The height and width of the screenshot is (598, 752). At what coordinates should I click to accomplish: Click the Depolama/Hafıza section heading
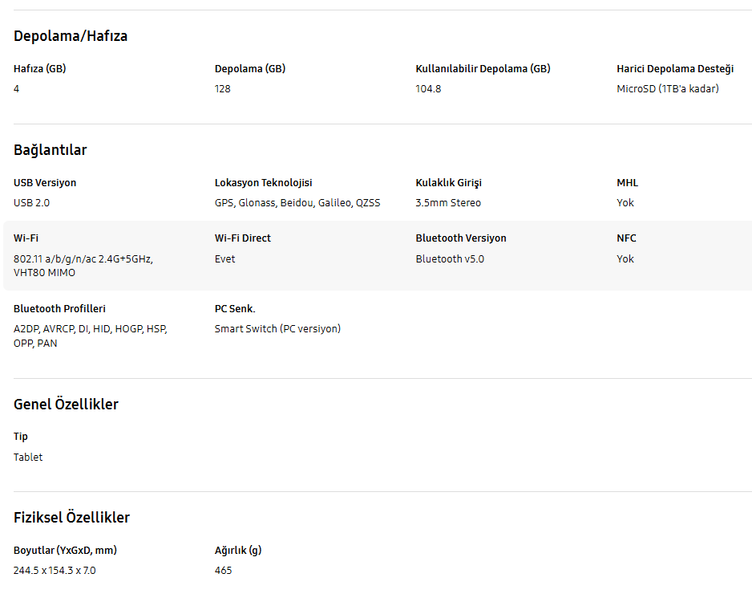pos(71,36)
